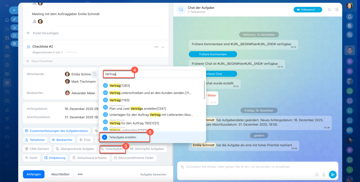360x182 pixels.
Task: Click the Checkliste #2 progress bar
Action: click(x=71, y=52)
